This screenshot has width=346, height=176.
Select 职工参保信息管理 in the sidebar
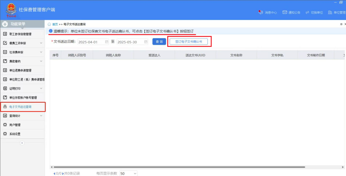point(20,34)
